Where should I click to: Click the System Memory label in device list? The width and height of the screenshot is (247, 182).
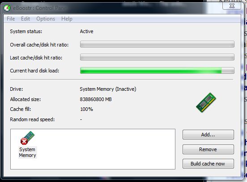coord(27,152)
